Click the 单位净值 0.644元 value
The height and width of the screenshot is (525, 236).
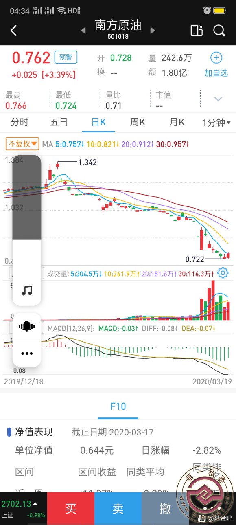click(97, 450)
